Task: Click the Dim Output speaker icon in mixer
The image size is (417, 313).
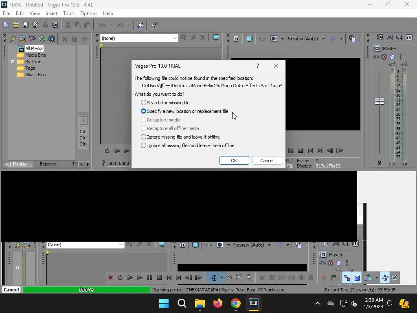Action: [x=399, y=37]
